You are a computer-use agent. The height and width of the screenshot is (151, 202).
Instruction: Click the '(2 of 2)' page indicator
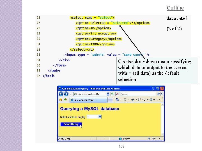[x=174, y=29]
